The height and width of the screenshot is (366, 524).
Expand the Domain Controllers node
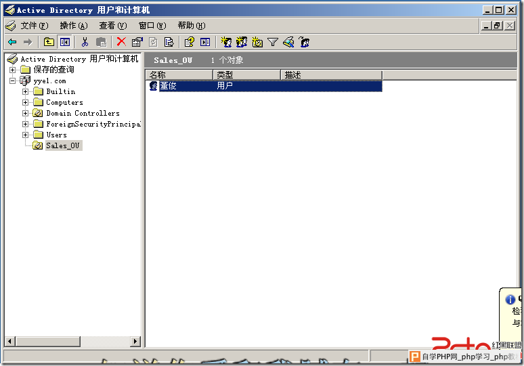click(26, 113)
